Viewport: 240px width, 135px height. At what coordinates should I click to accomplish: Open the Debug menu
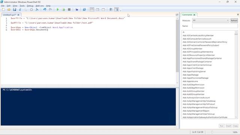30,6
